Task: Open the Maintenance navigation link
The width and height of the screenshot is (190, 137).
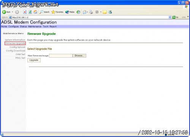Action: tap(35, 27)
